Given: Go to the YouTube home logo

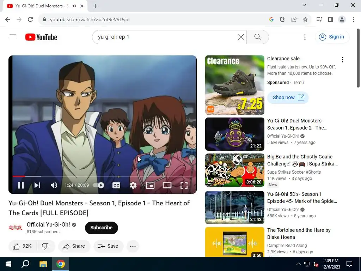Looking at the screenshot, I should [41, 37].
